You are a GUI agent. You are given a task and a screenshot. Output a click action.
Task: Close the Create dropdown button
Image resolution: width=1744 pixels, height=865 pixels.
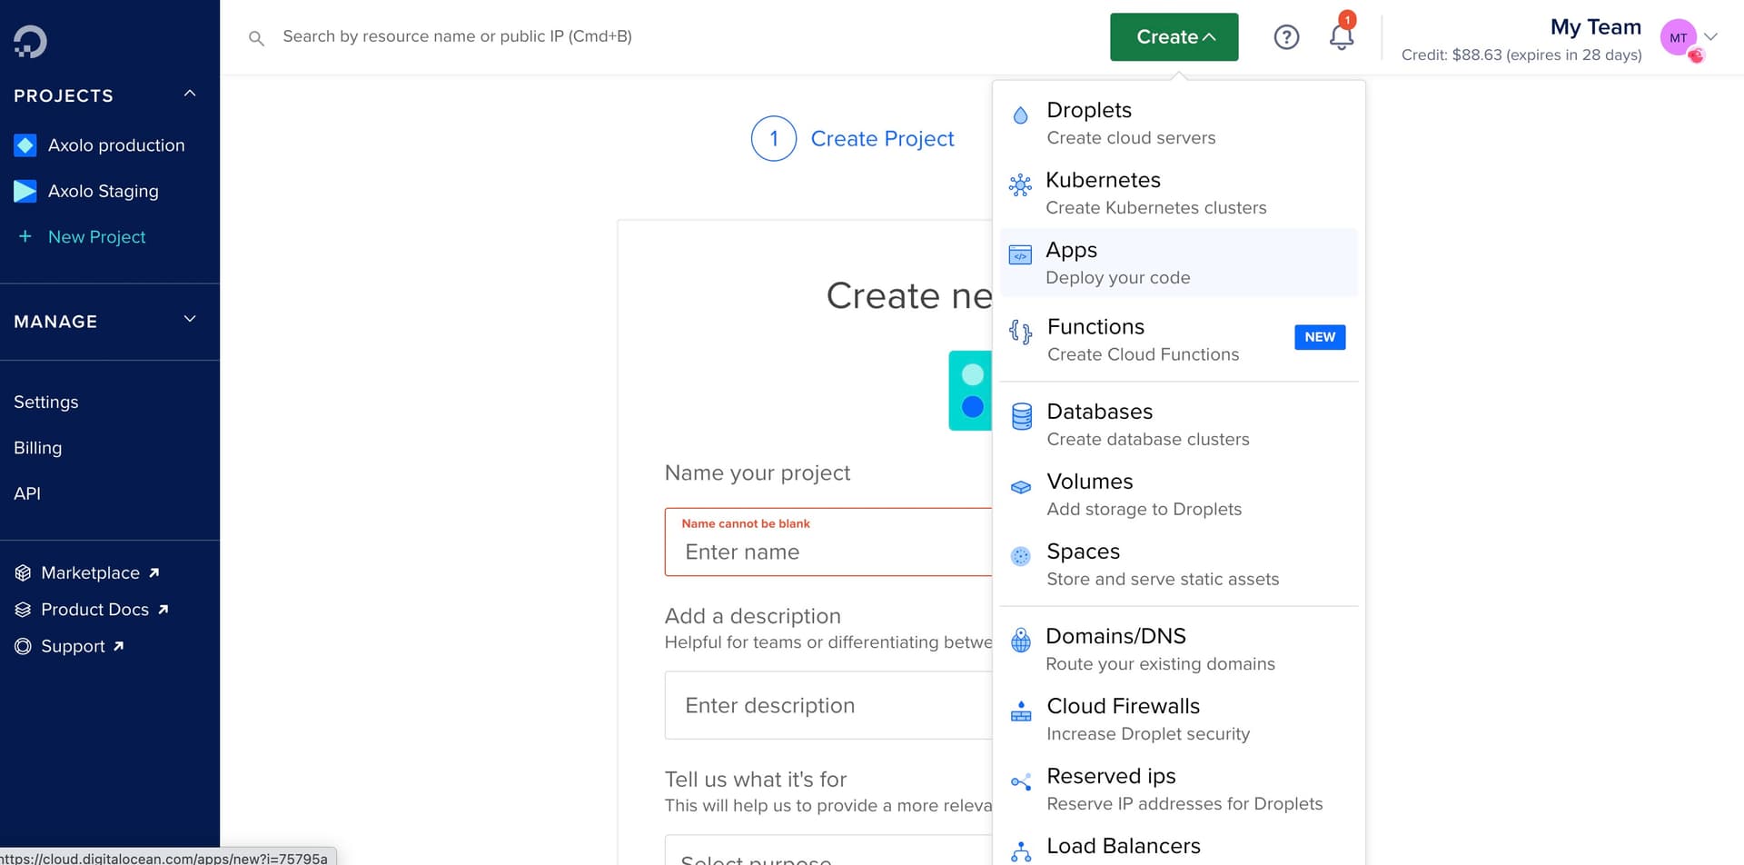1174,37
